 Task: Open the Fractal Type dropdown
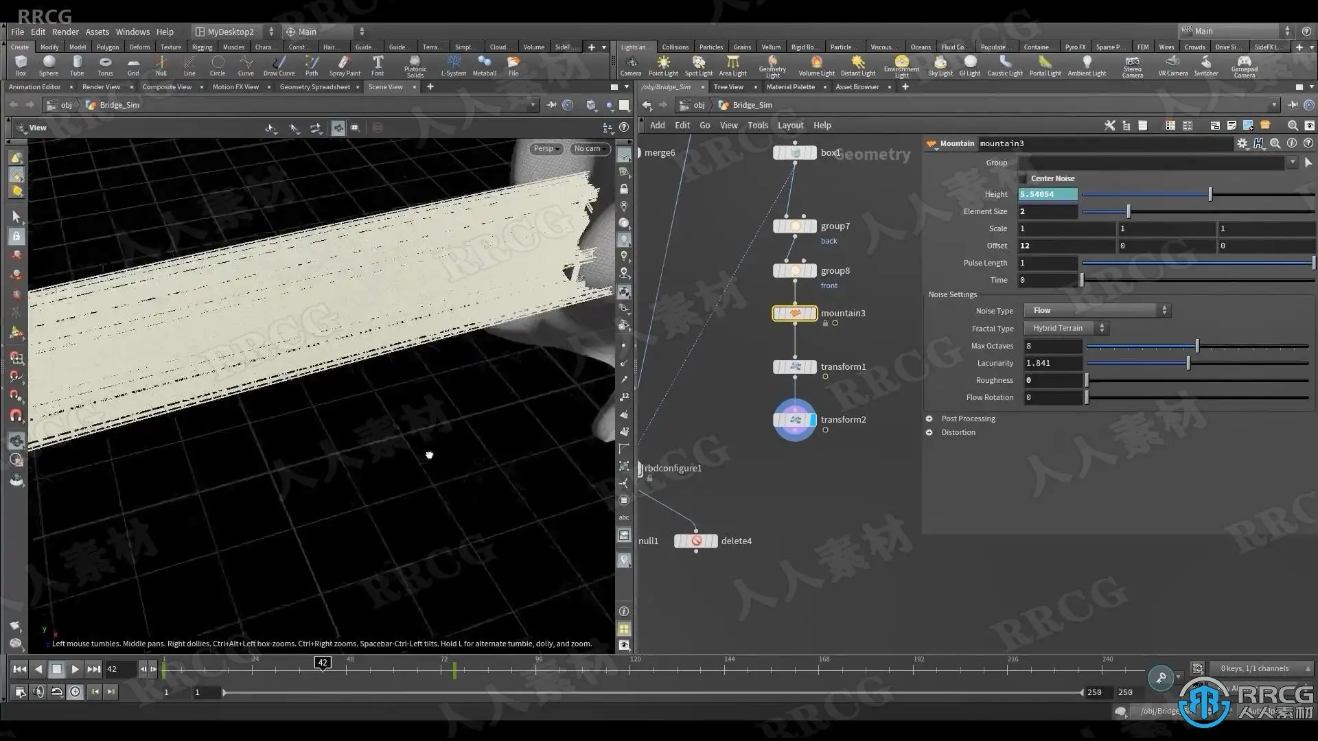(x=1065, y=329)
